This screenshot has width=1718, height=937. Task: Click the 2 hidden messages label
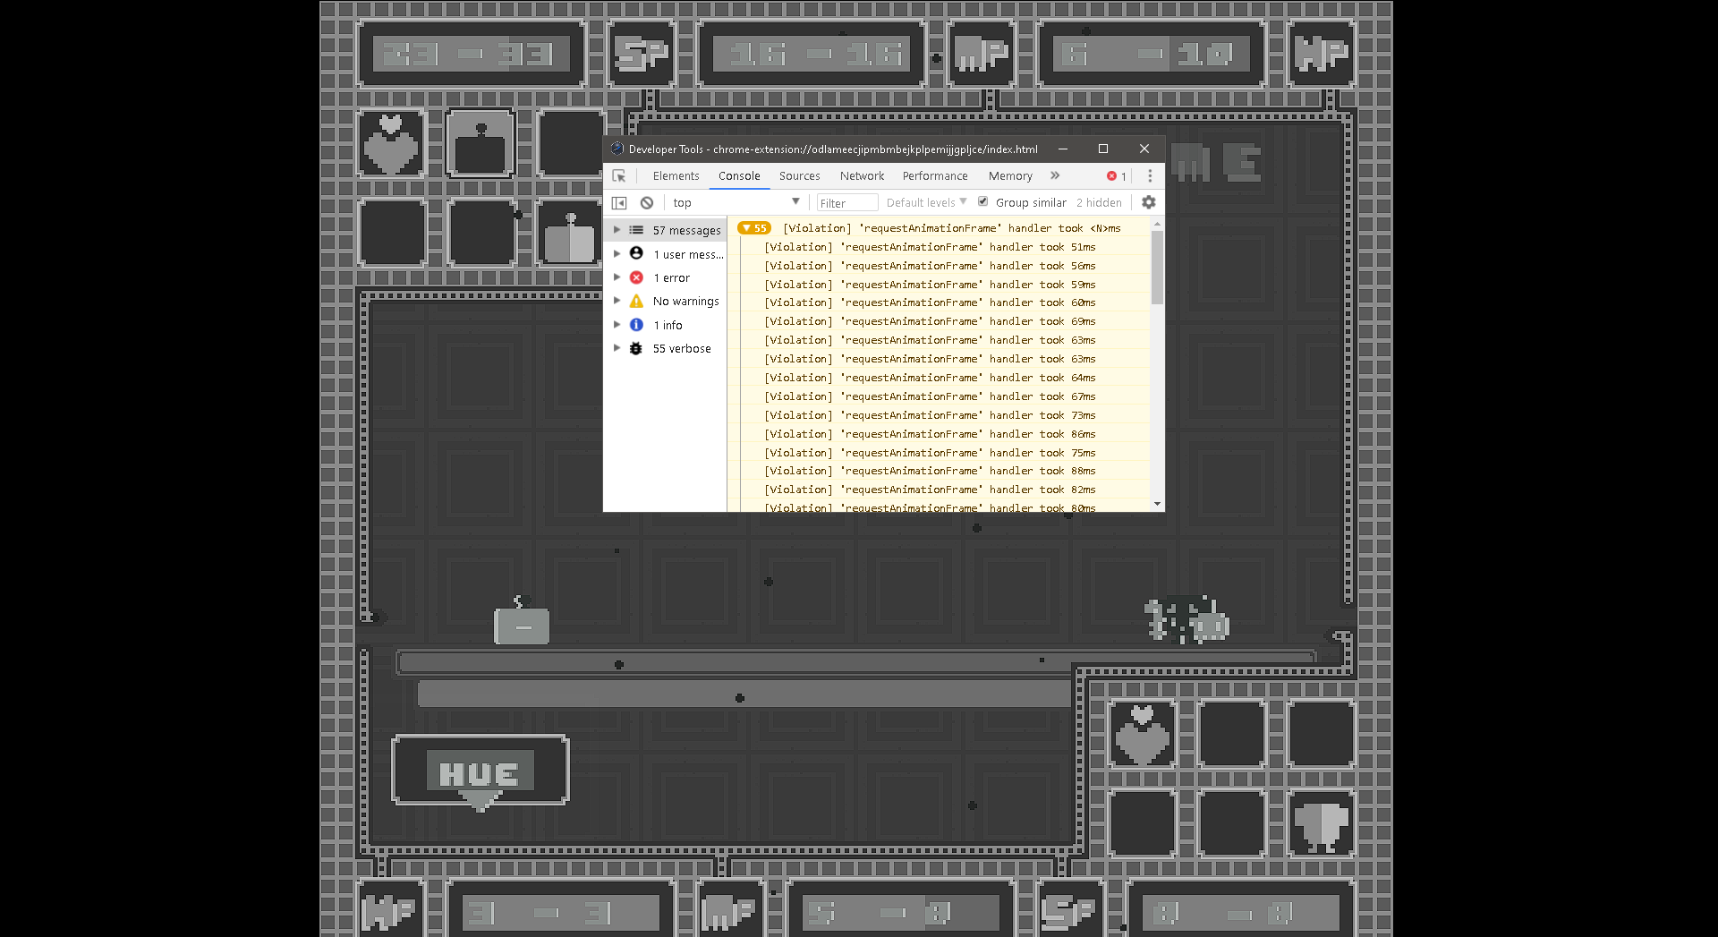(1099, 203)
